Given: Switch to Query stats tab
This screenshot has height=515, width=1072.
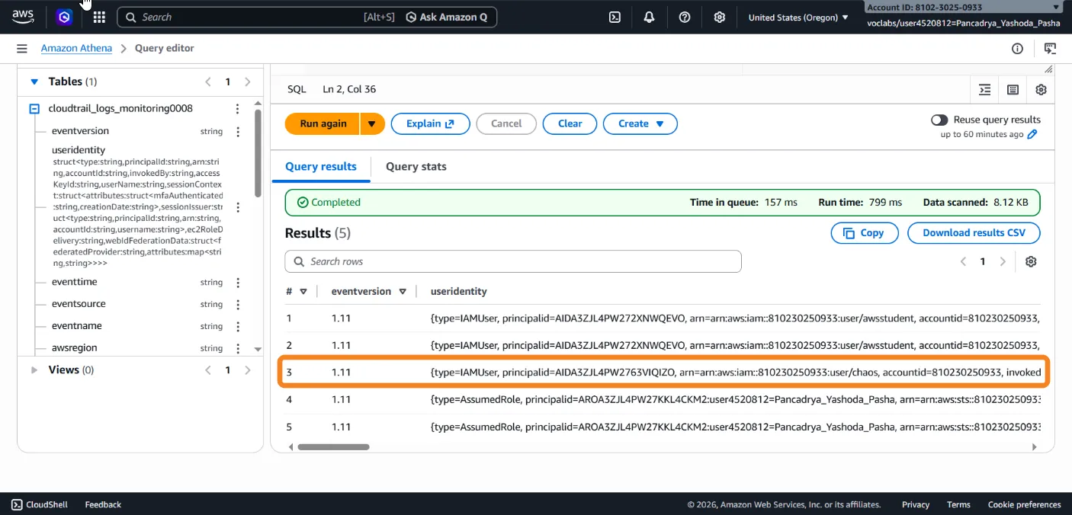Looking at the screenshot, I should (x=416, y=167).
